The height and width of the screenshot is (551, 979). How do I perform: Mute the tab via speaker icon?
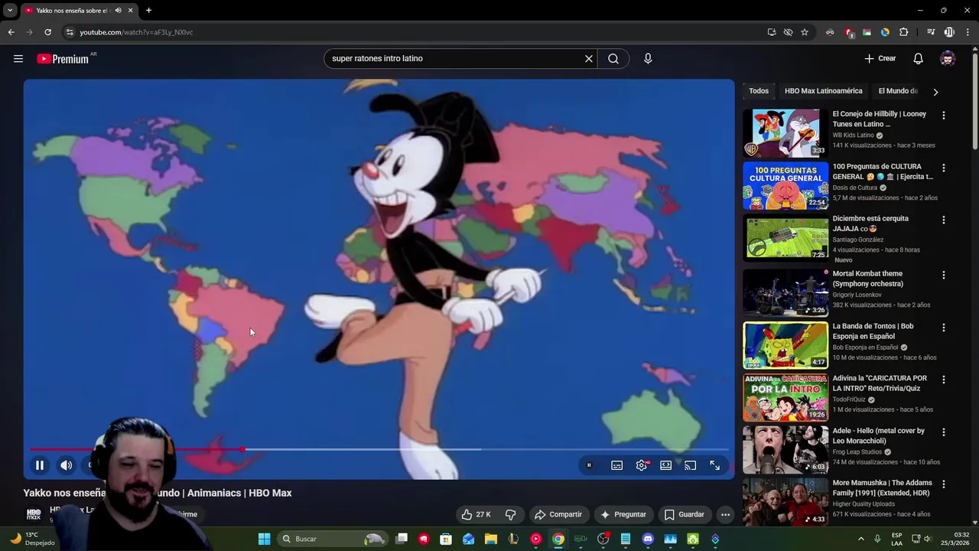click(118, 11)
